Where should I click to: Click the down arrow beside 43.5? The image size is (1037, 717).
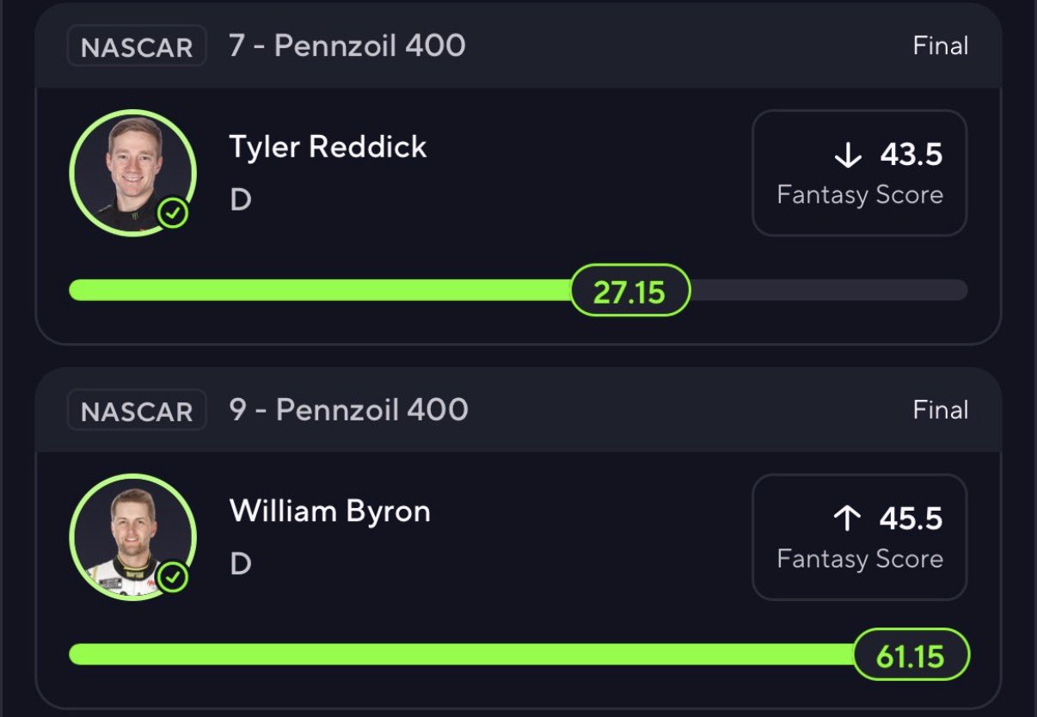(848, 156)
